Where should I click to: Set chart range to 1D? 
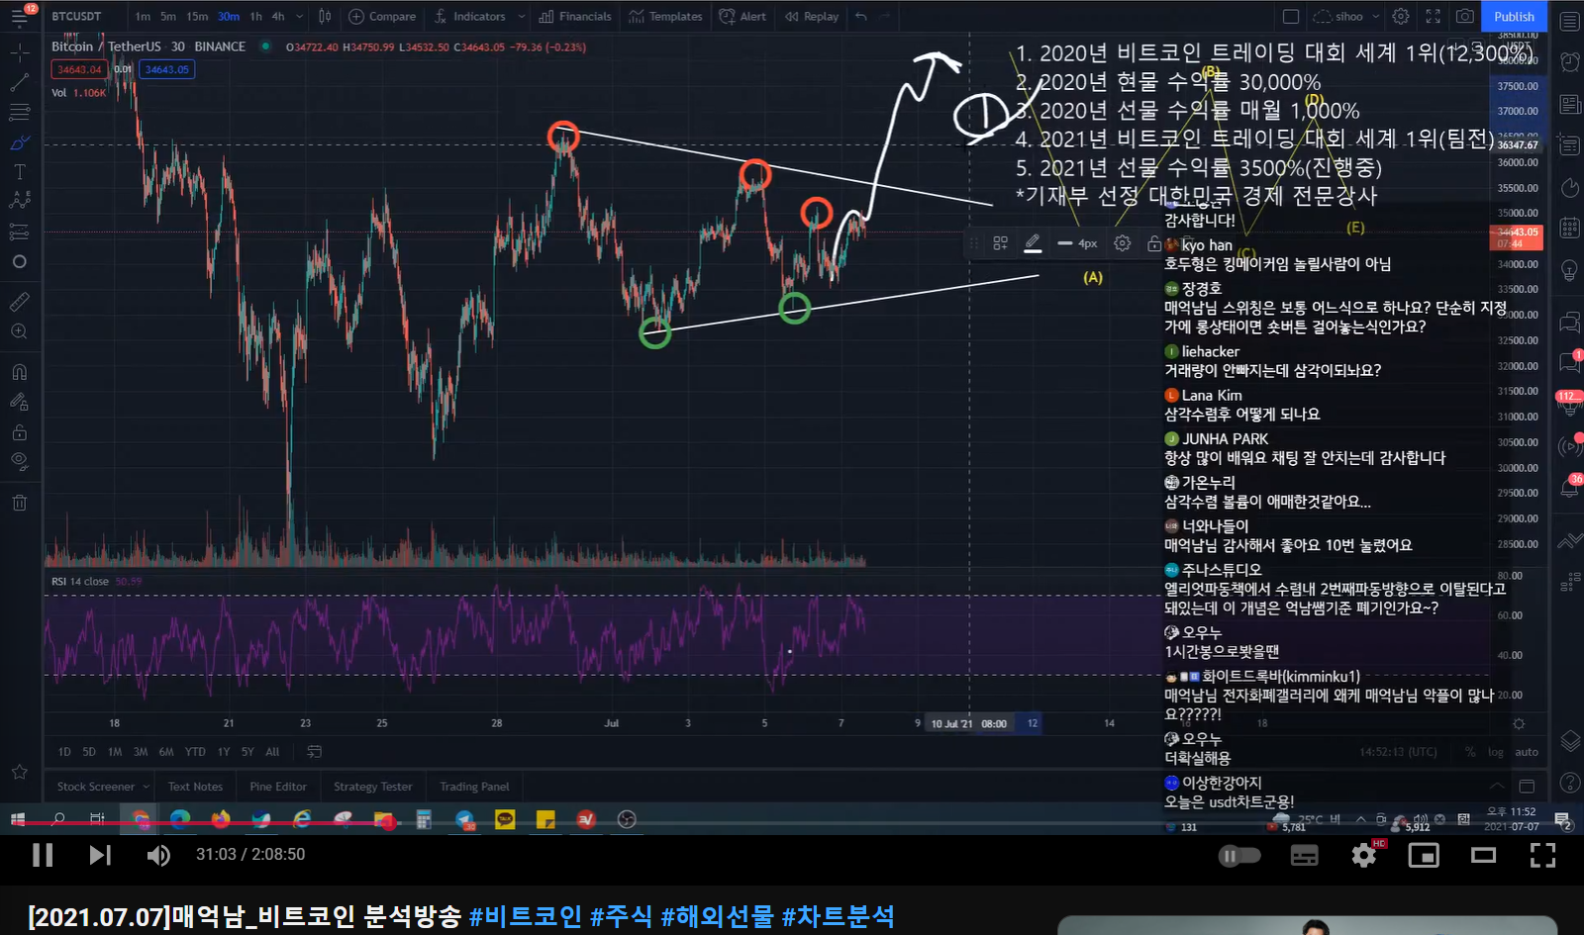[x=64, y=752]
